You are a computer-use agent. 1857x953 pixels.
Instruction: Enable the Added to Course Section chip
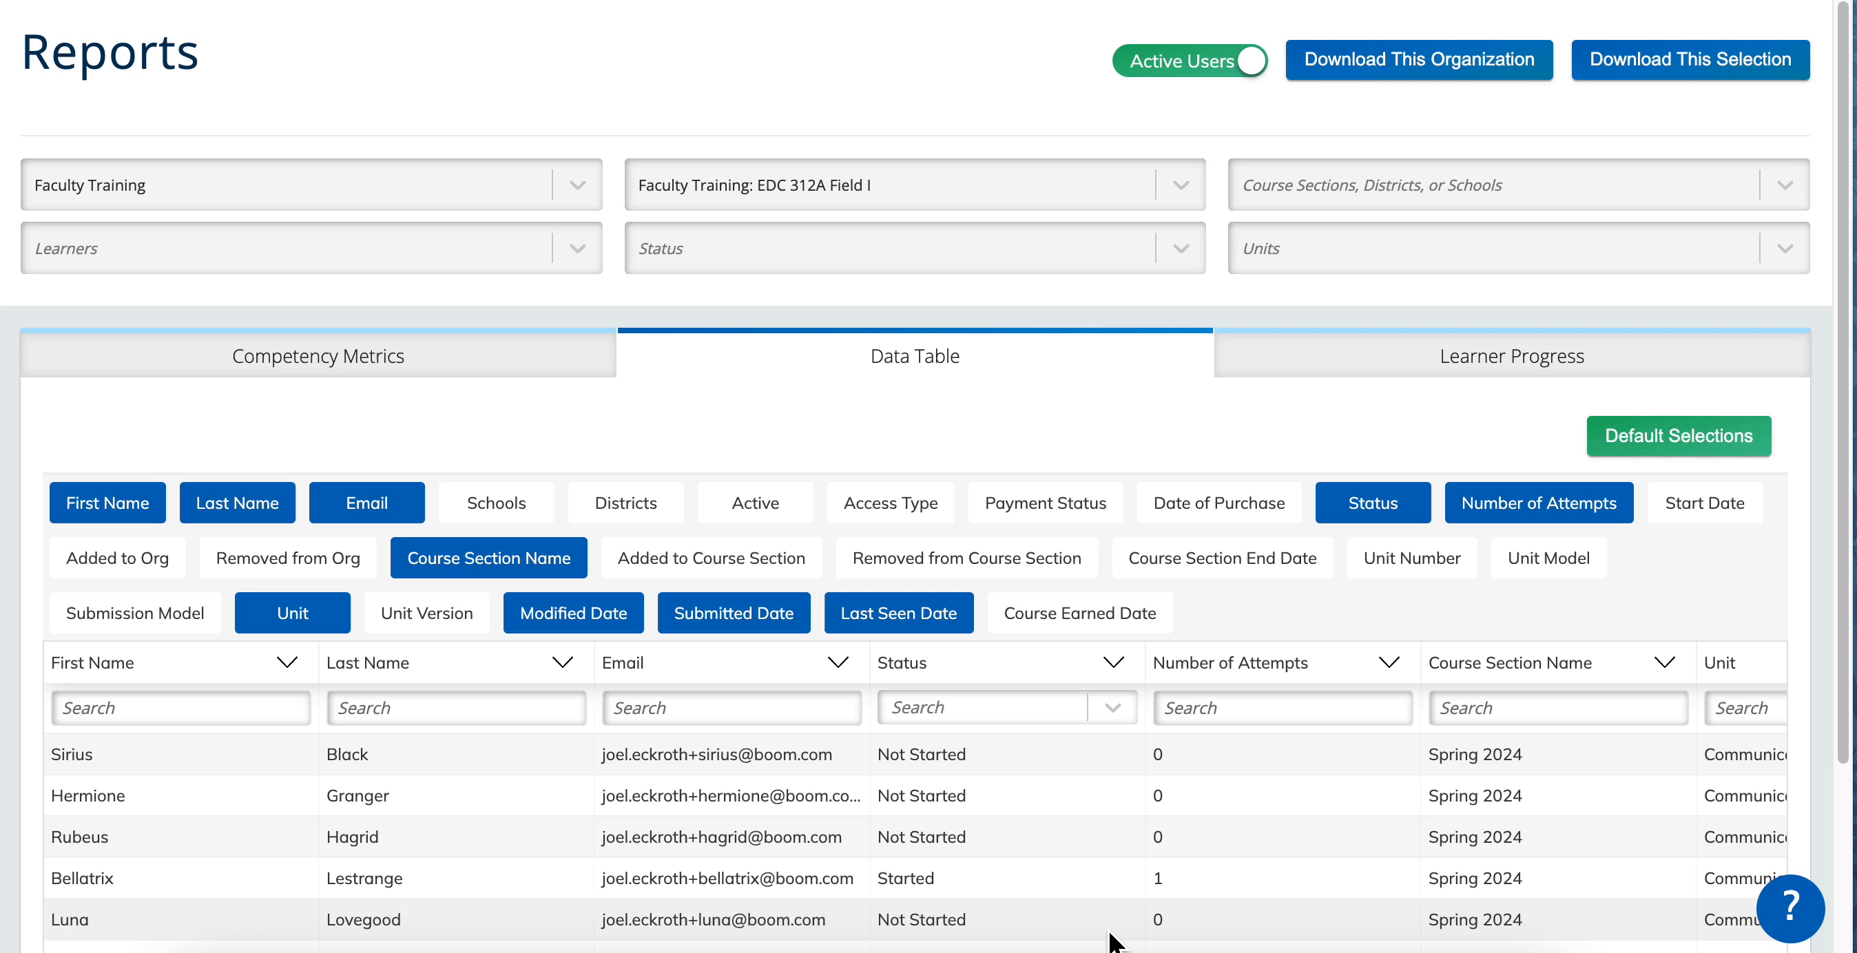click(711, 557)
